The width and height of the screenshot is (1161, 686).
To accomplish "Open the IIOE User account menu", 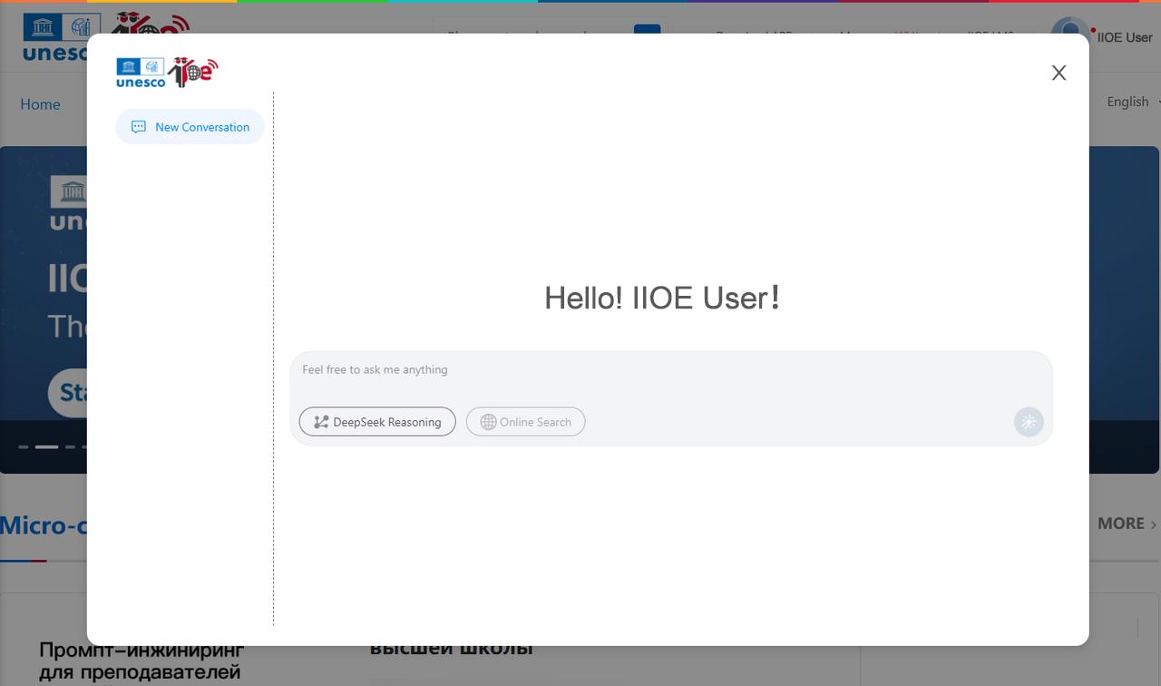I will [x=1125, y=37].
